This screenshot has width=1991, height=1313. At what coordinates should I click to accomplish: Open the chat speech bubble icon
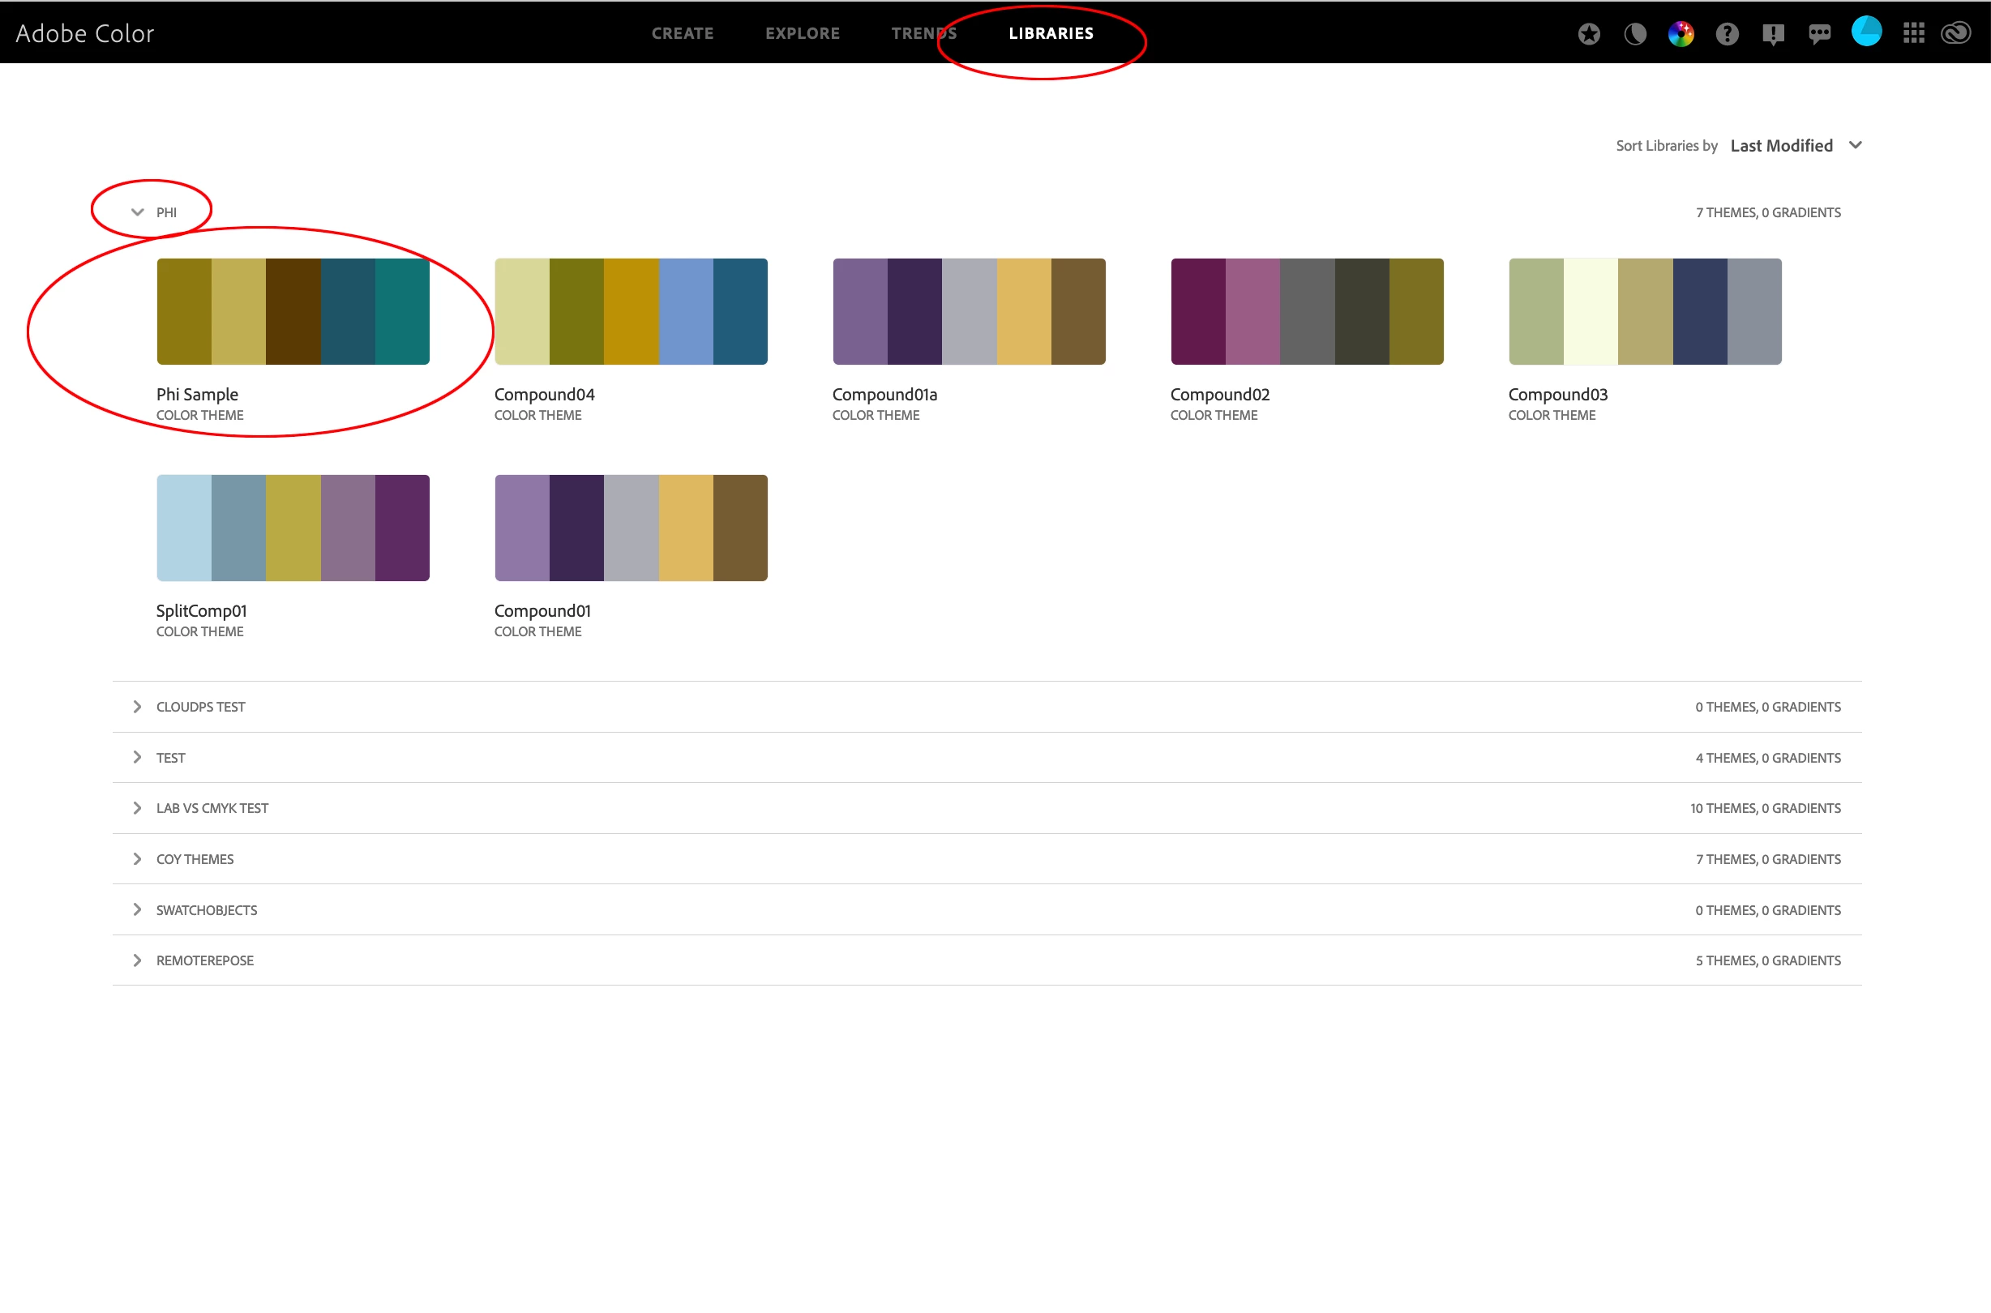click(1818, 33)
